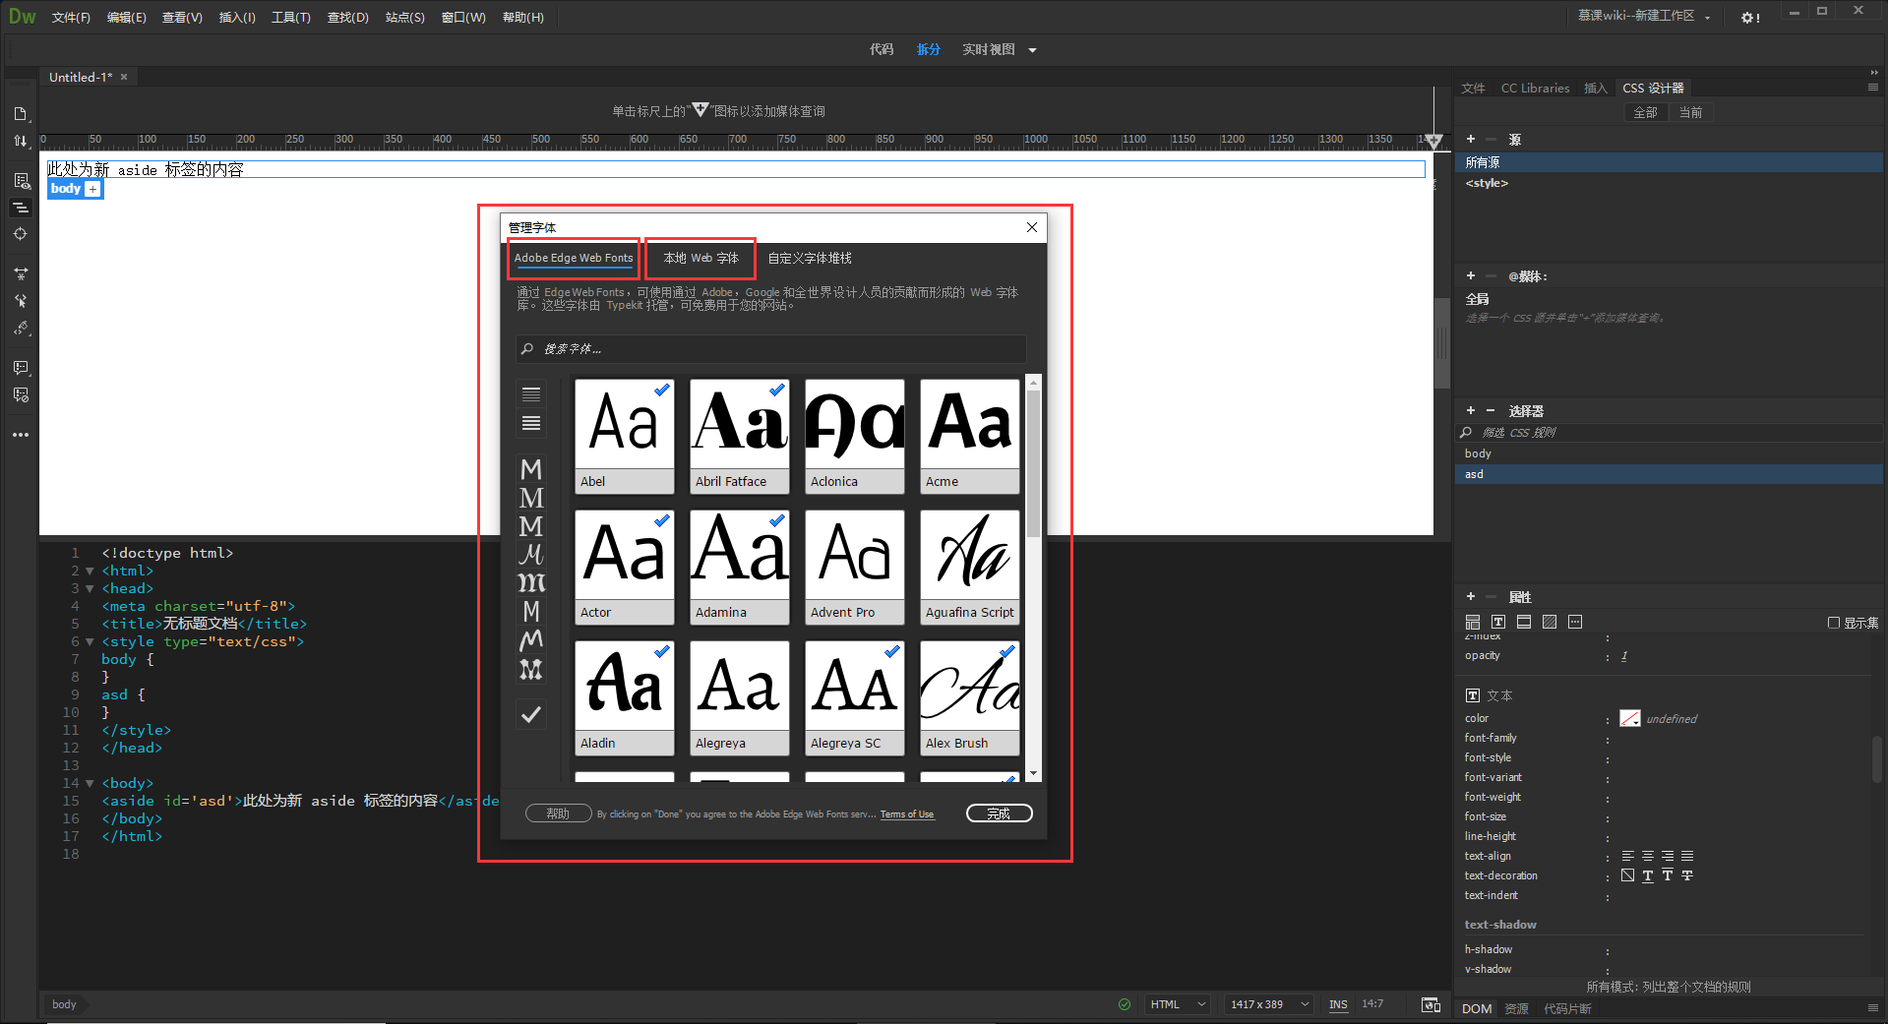Toggle the slab-serif font filter, third M
Viewport: 1888px width, 1024px height.
click(531, 526)
